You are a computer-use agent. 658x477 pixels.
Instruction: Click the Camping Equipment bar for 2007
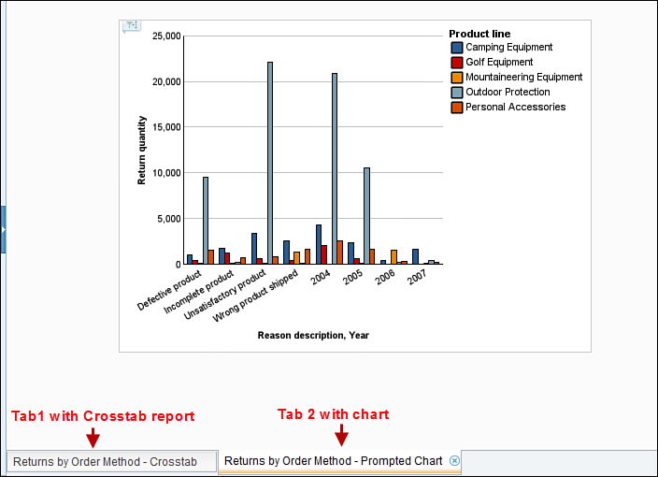[x=415, y=256]
